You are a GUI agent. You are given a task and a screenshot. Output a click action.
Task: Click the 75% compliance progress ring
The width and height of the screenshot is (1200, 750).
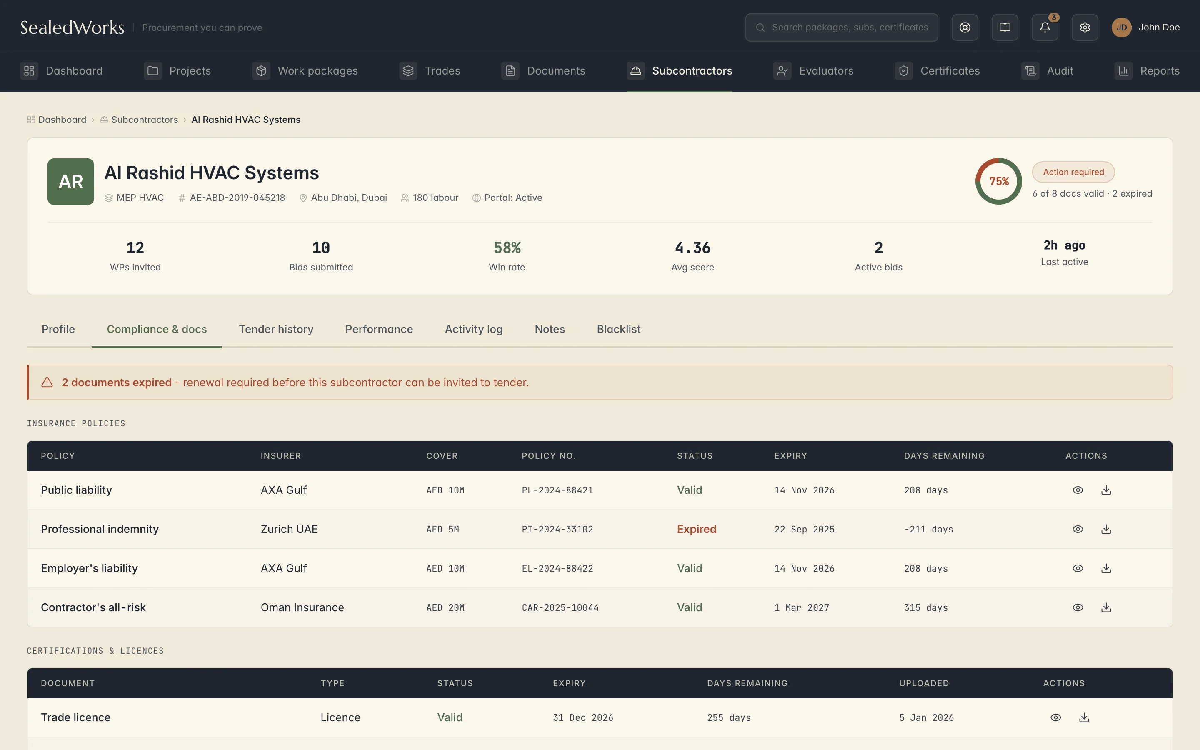[999, 182]
